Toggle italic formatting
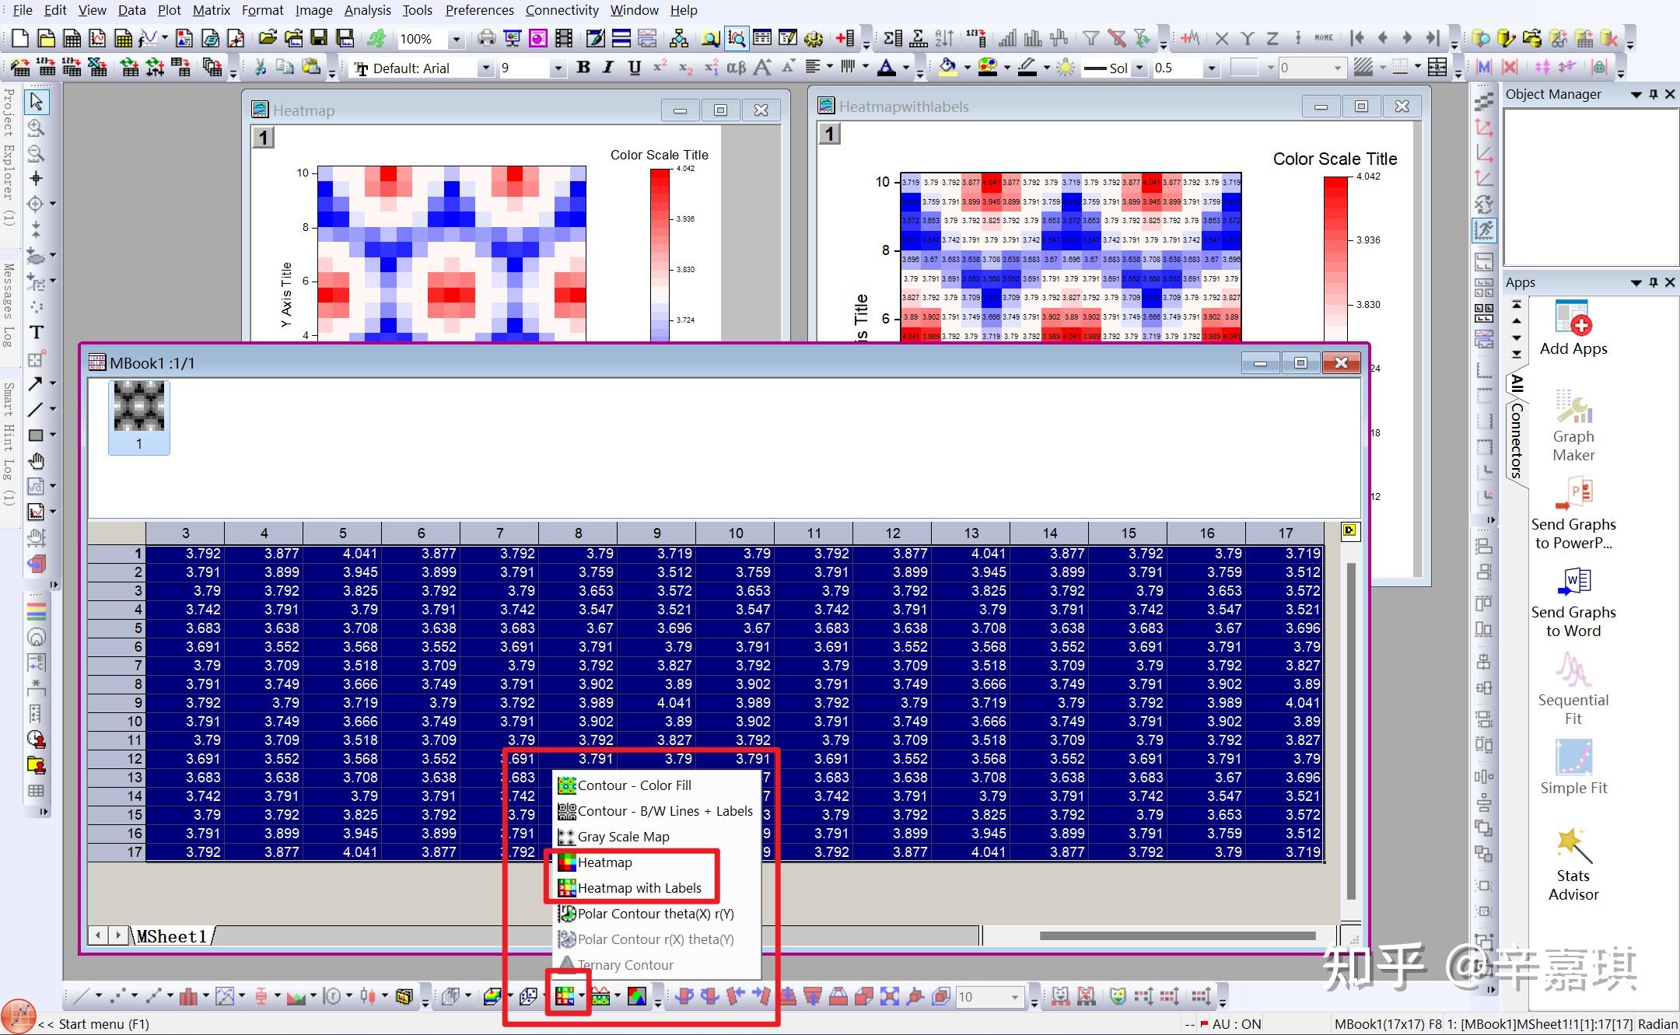Image resolution: width=1680 pixels, height=1035 pixels. 609,68
